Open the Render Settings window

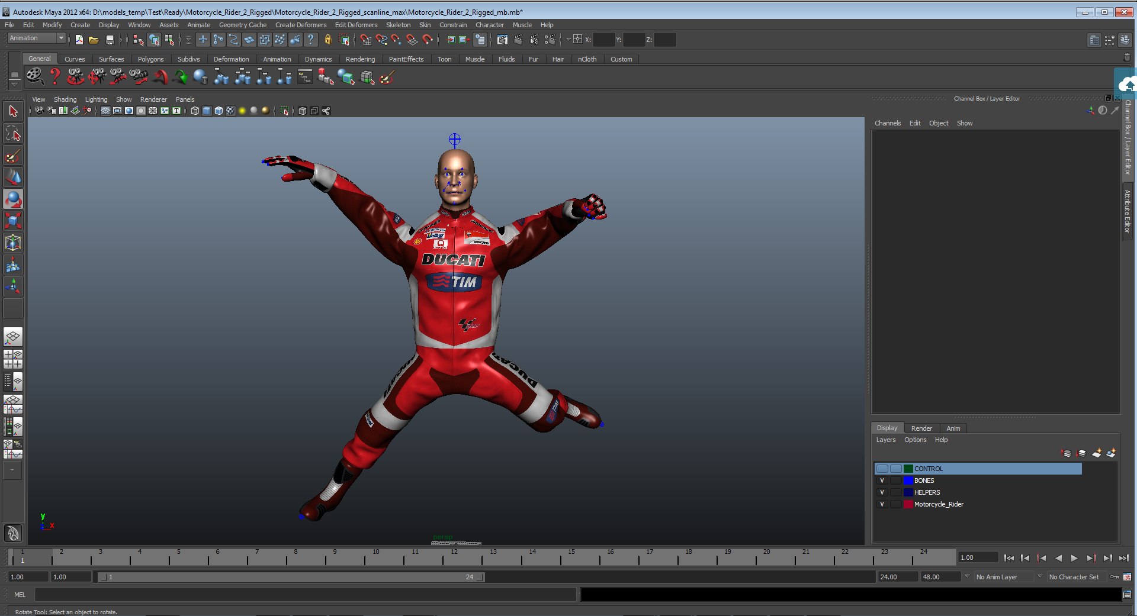coord(550,40)
